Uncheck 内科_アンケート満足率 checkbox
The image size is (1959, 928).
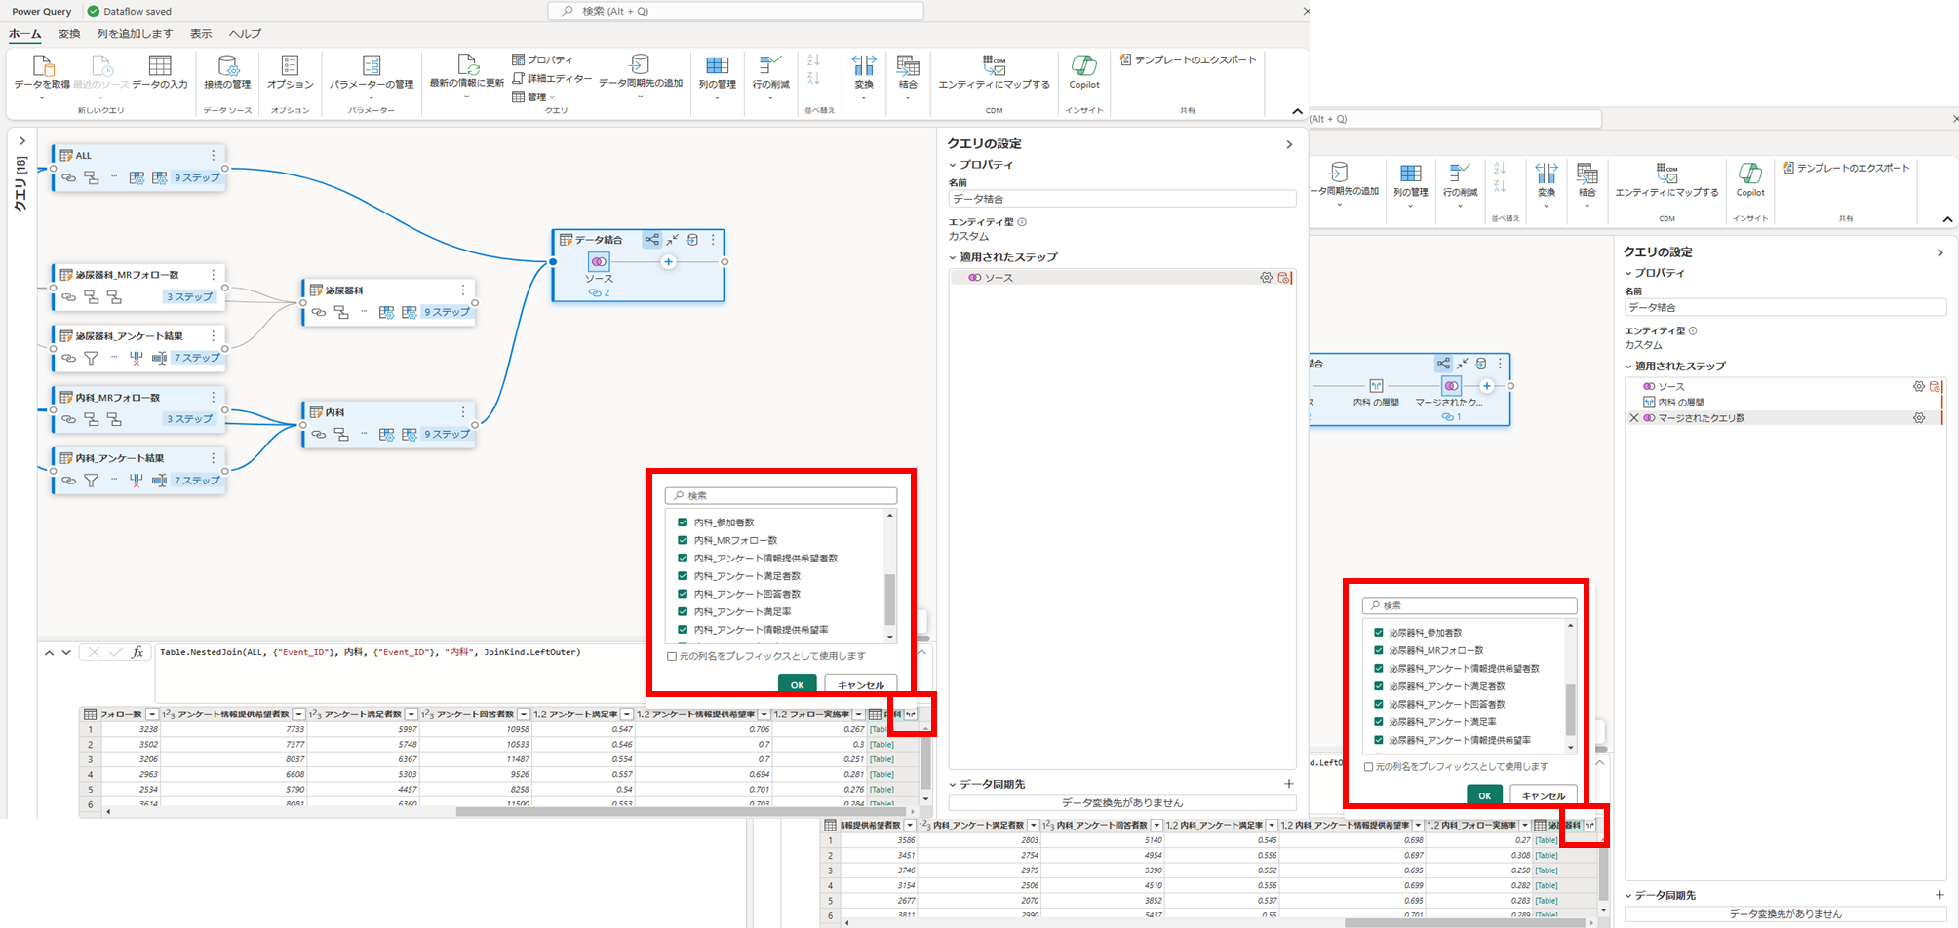[683, 611]
